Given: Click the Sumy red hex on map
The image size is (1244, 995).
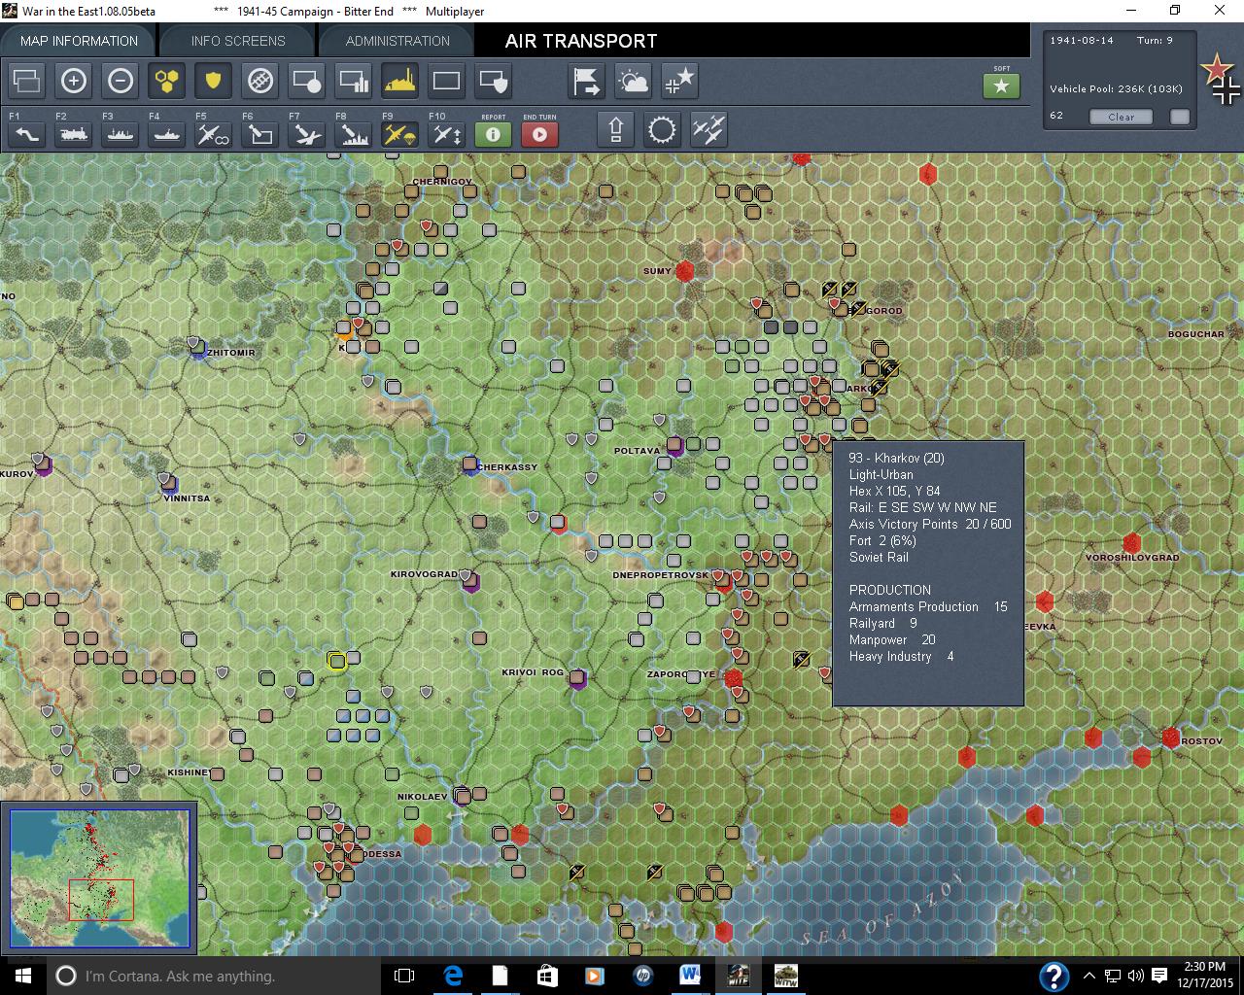Looking at the screenshot, I should coord(684,271).
